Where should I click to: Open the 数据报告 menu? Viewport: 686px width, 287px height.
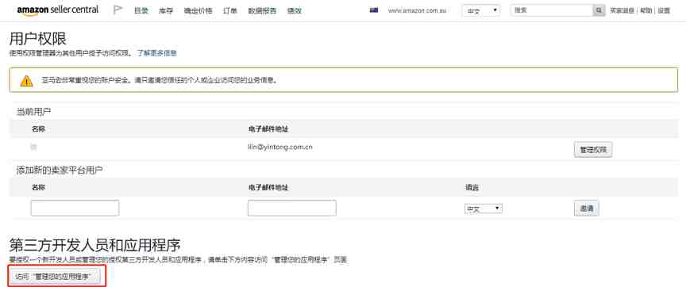coord(262,11)
